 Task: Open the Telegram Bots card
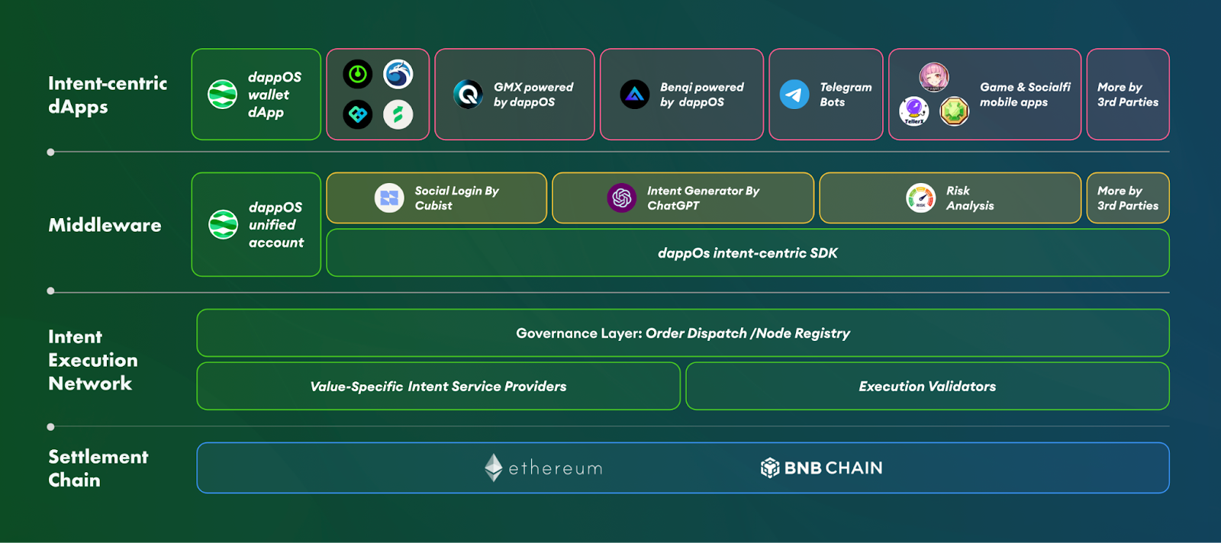coord(826,95)
